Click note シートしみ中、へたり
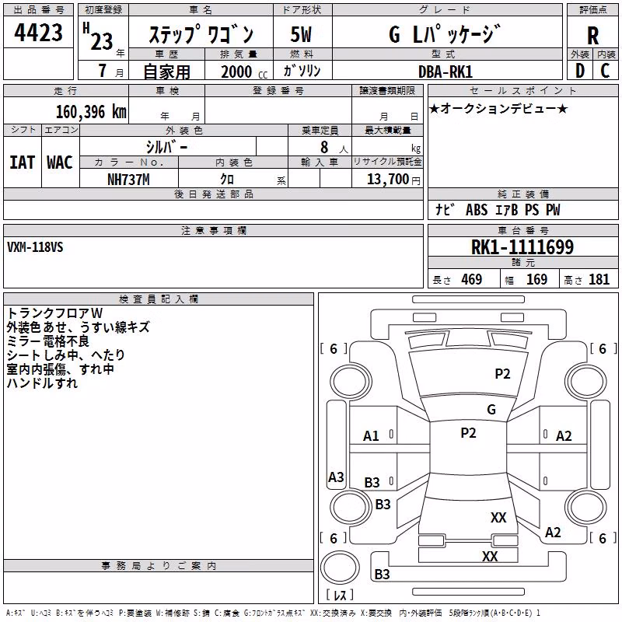 [66, 355]
